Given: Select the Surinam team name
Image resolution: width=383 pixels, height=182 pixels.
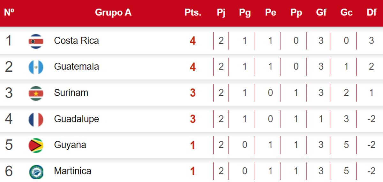Looking at the screenshot, I should [x=71, y=93].
